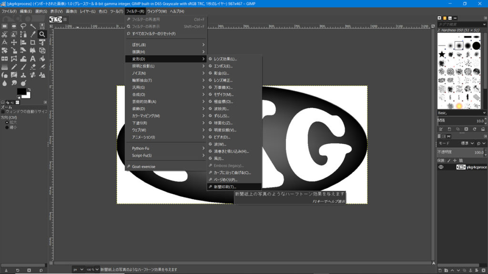Click すべてのフィルターのリセット(F) entry
The width and height of the screenshot is (488, 274).
click(x=166, y=34)
